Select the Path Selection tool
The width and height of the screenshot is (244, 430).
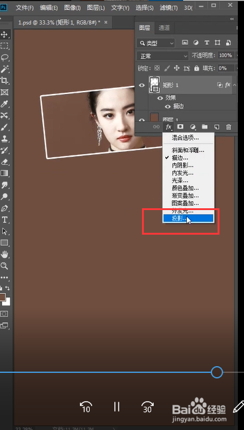pos(4,231)
